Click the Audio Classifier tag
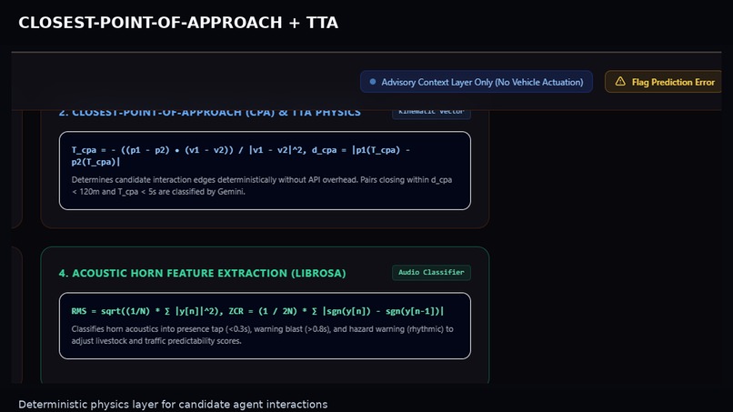The width and height of the screenshot is (733, 412). [431, 272]
